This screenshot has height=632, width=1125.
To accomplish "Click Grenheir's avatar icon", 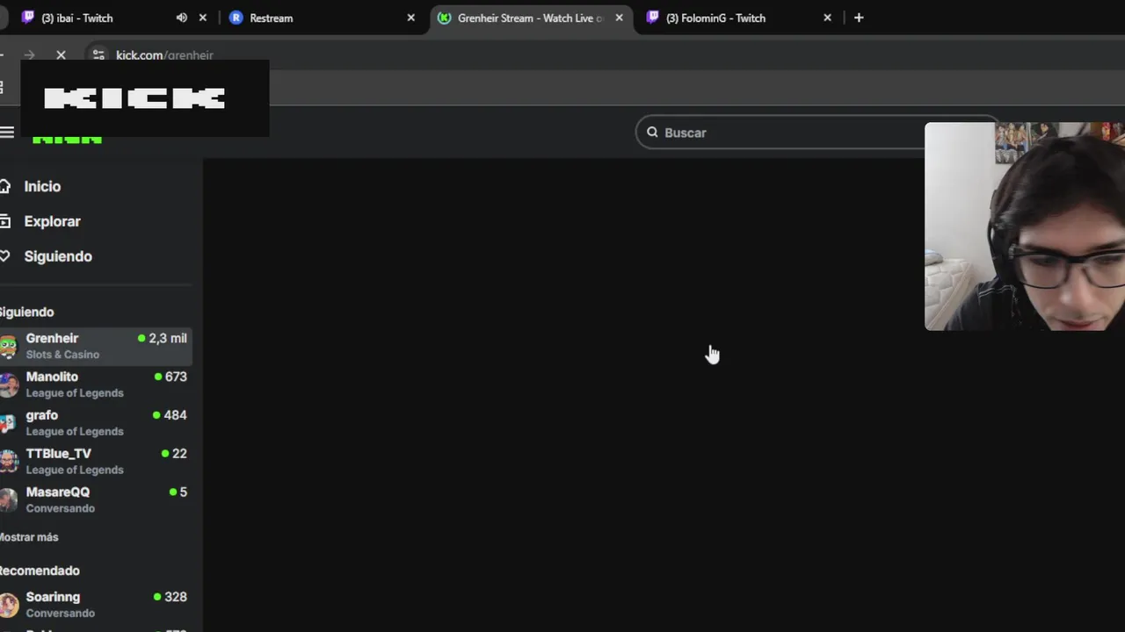I will coord(8,346).
